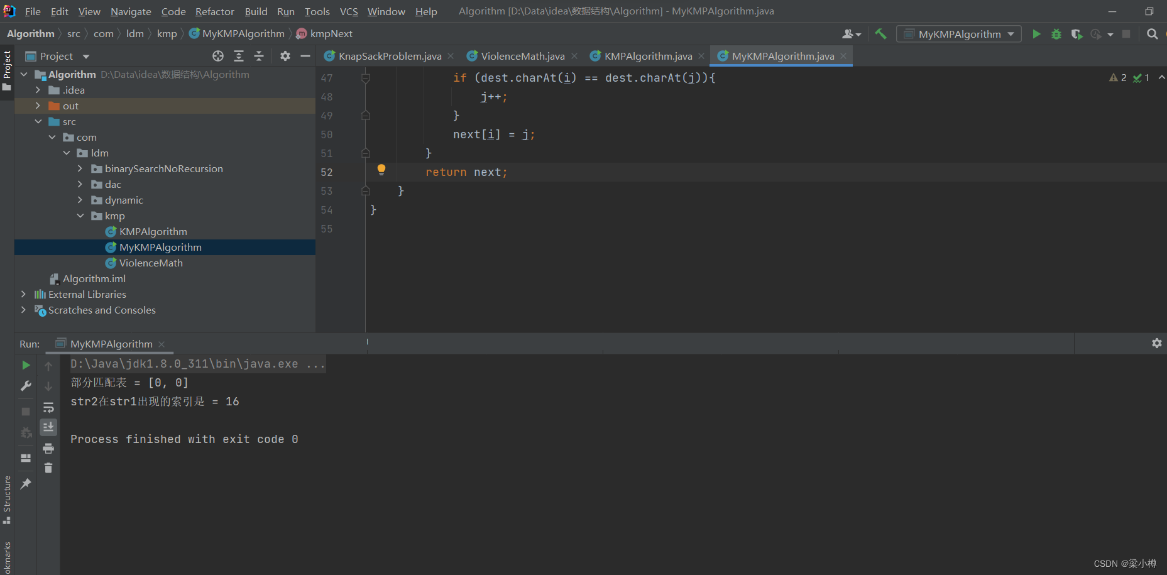Click the Algorithm breadcrumb root
This screenshot has height=575, width=1167.
point(31,33)
